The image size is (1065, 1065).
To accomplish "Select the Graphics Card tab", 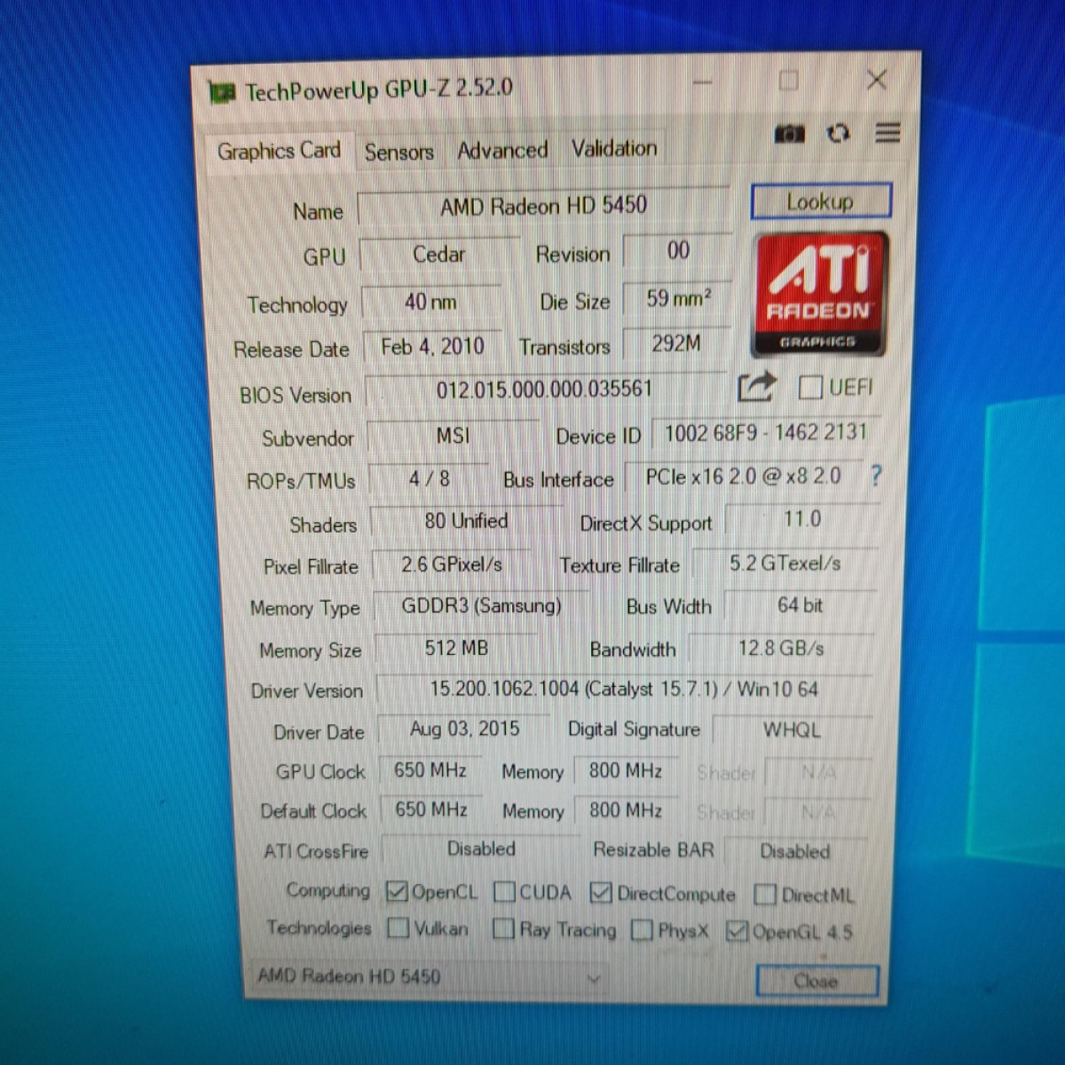I will (x=279, y=151).
